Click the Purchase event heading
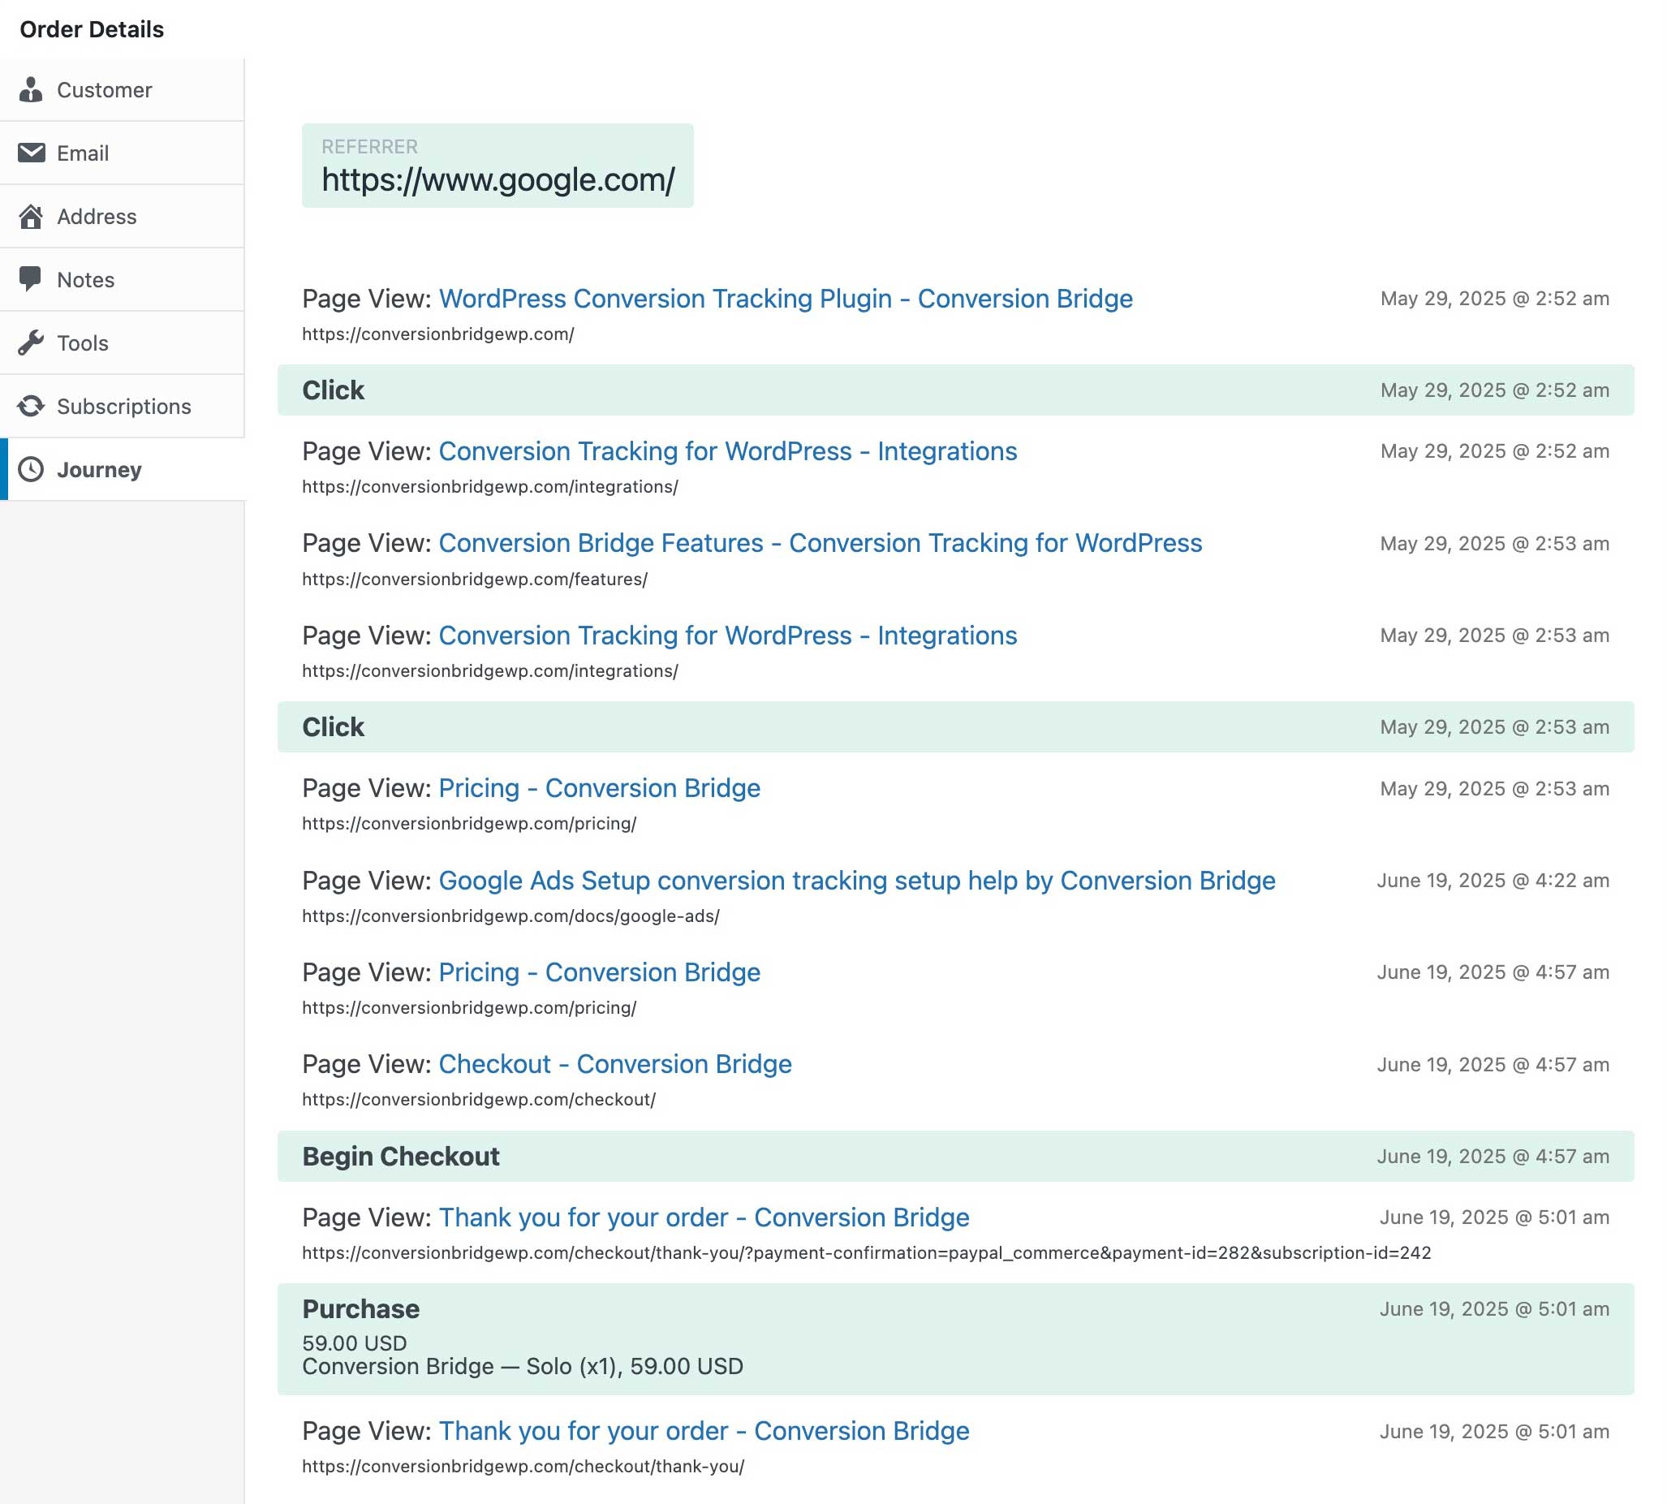1667x1504 pixels. pyautogui.click(x=360, y=1309)
